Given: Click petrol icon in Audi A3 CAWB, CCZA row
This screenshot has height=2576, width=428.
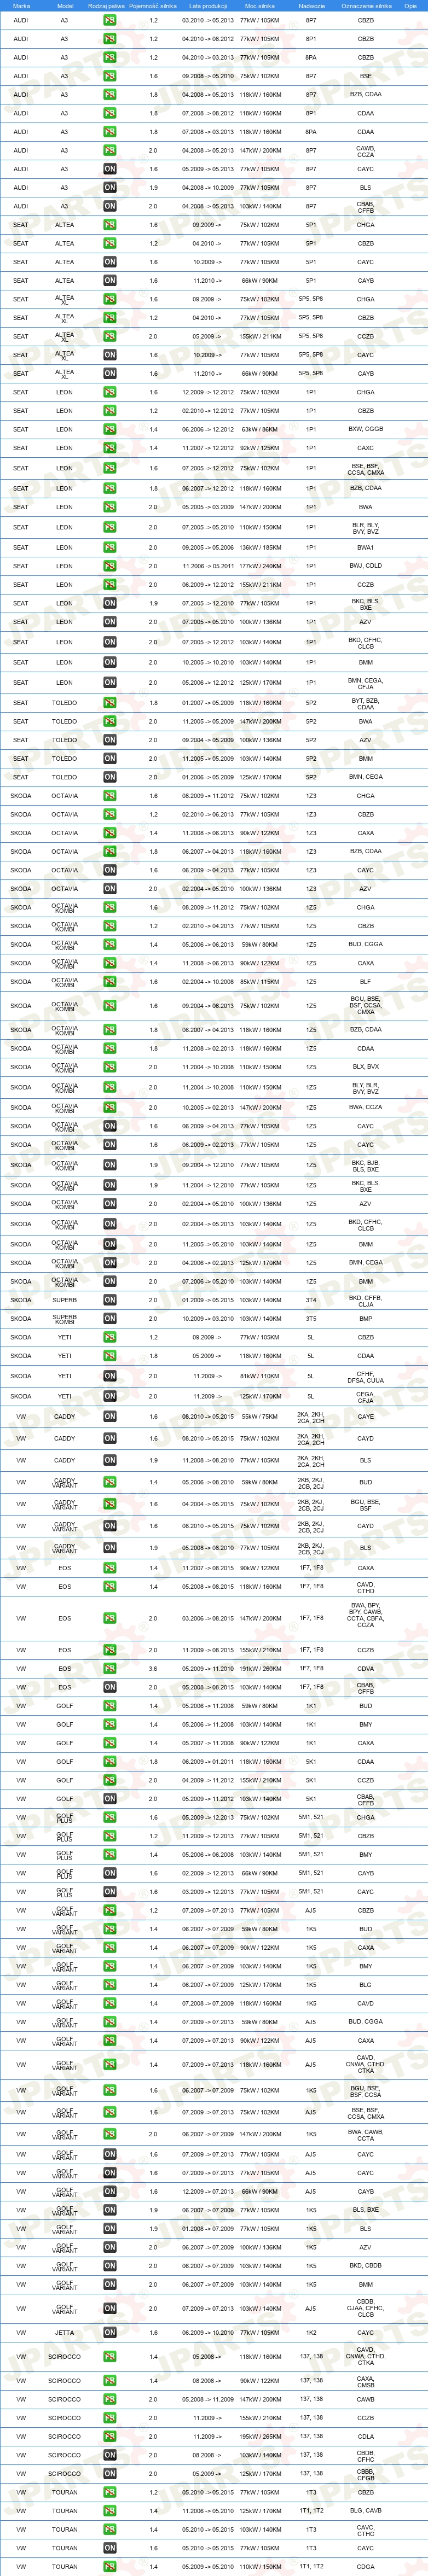Looking at the screenshot, I should (110, 150).
